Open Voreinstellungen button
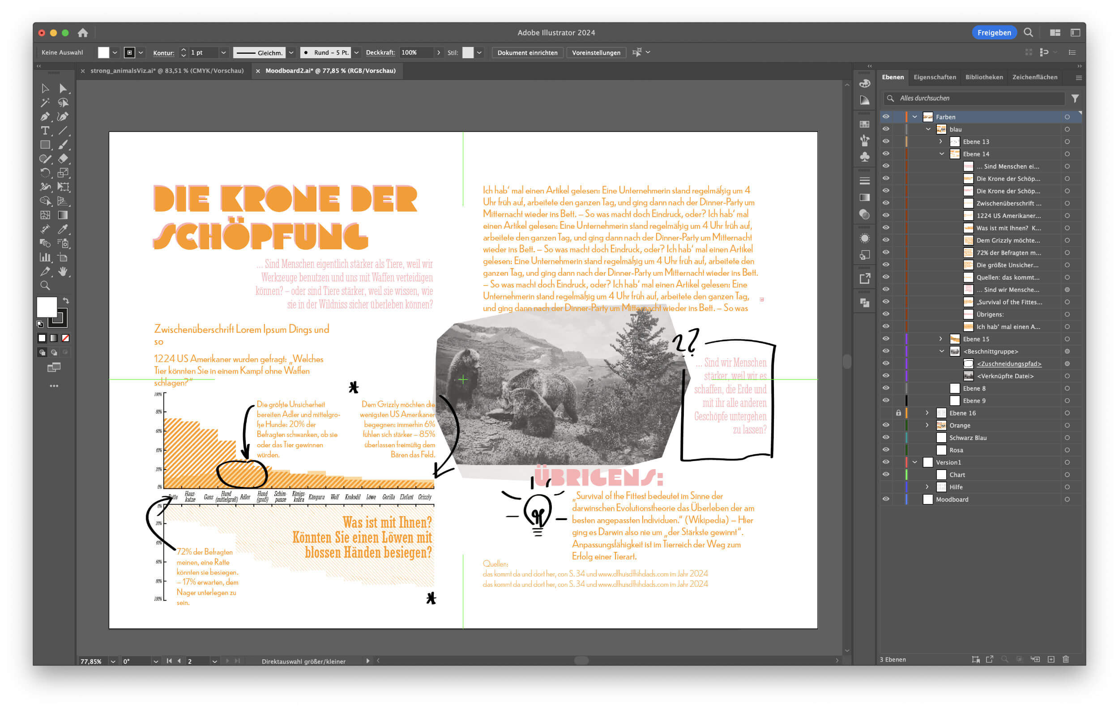This screenshot has height=709, width=1119. 596,52
